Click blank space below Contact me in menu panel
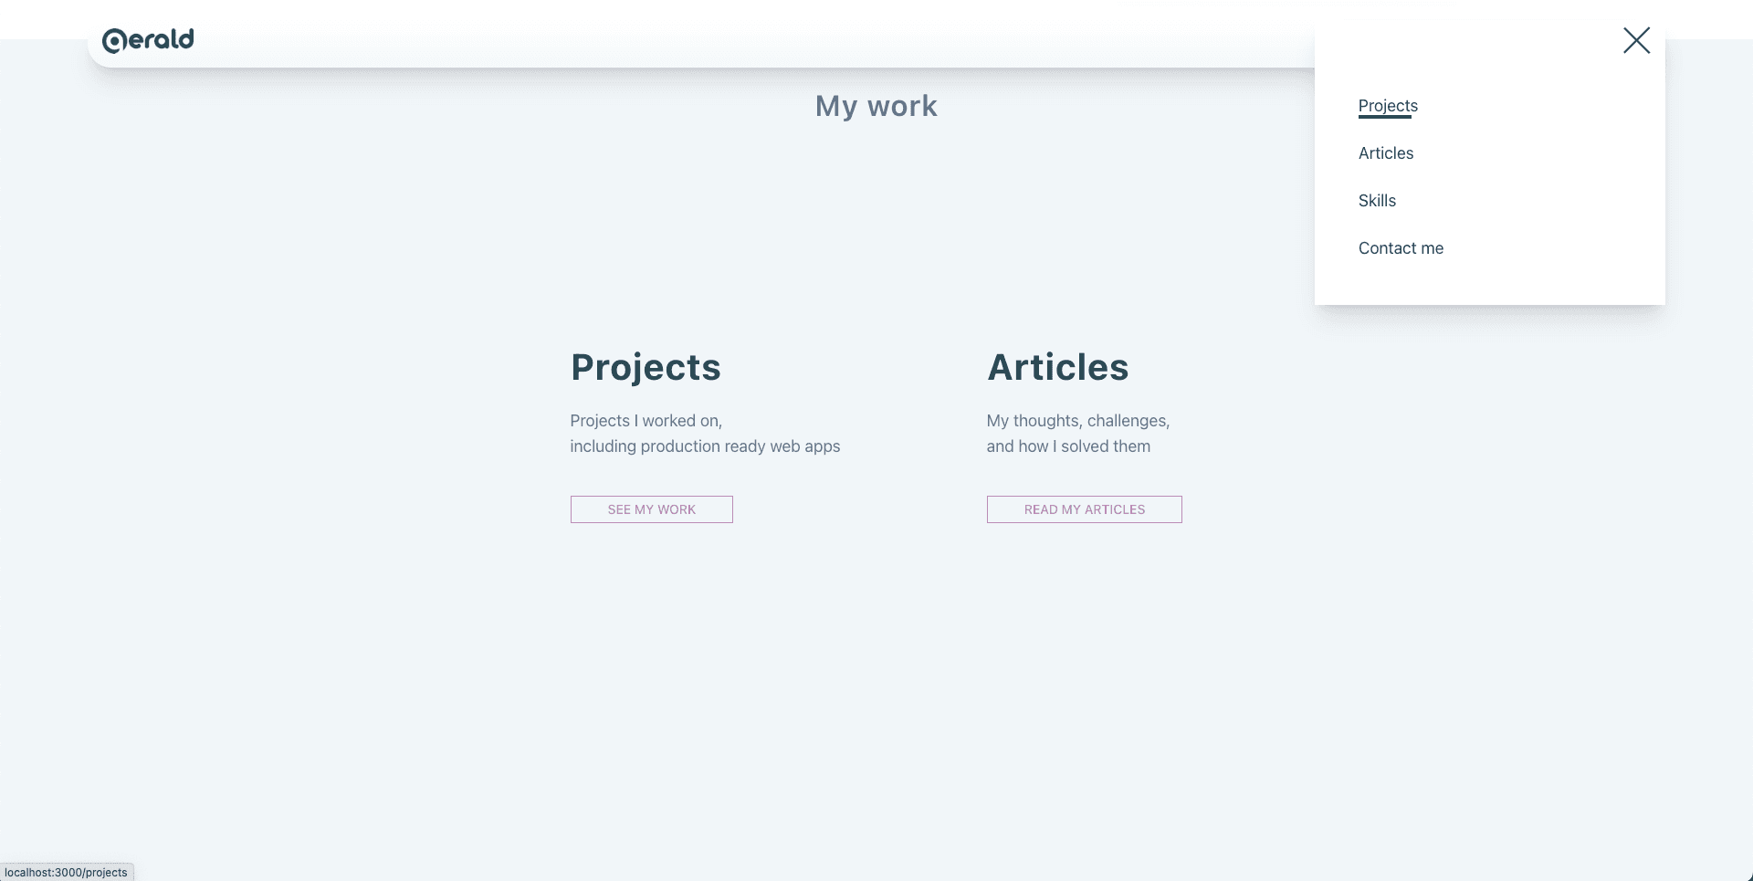This screenshot has width=1753, height=881. [x=1490, y=283]
